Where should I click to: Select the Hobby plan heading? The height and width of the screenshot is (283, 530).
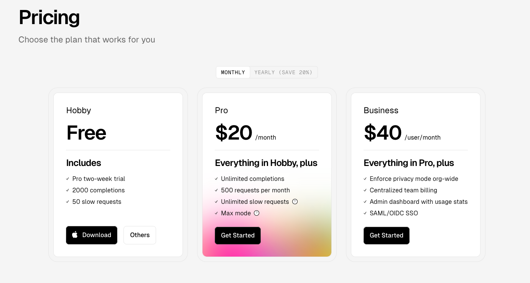coord(78,110)
